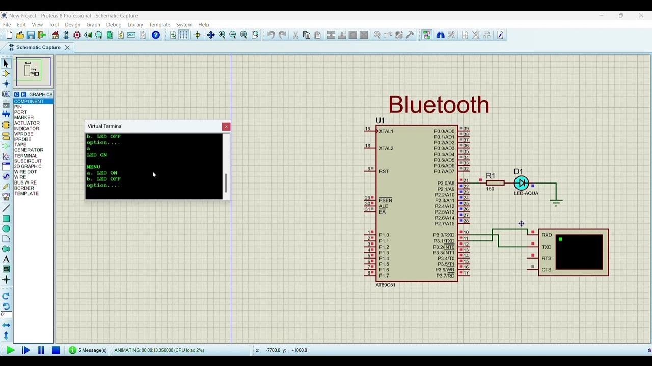Open the Graph menu

pos(93,25)
